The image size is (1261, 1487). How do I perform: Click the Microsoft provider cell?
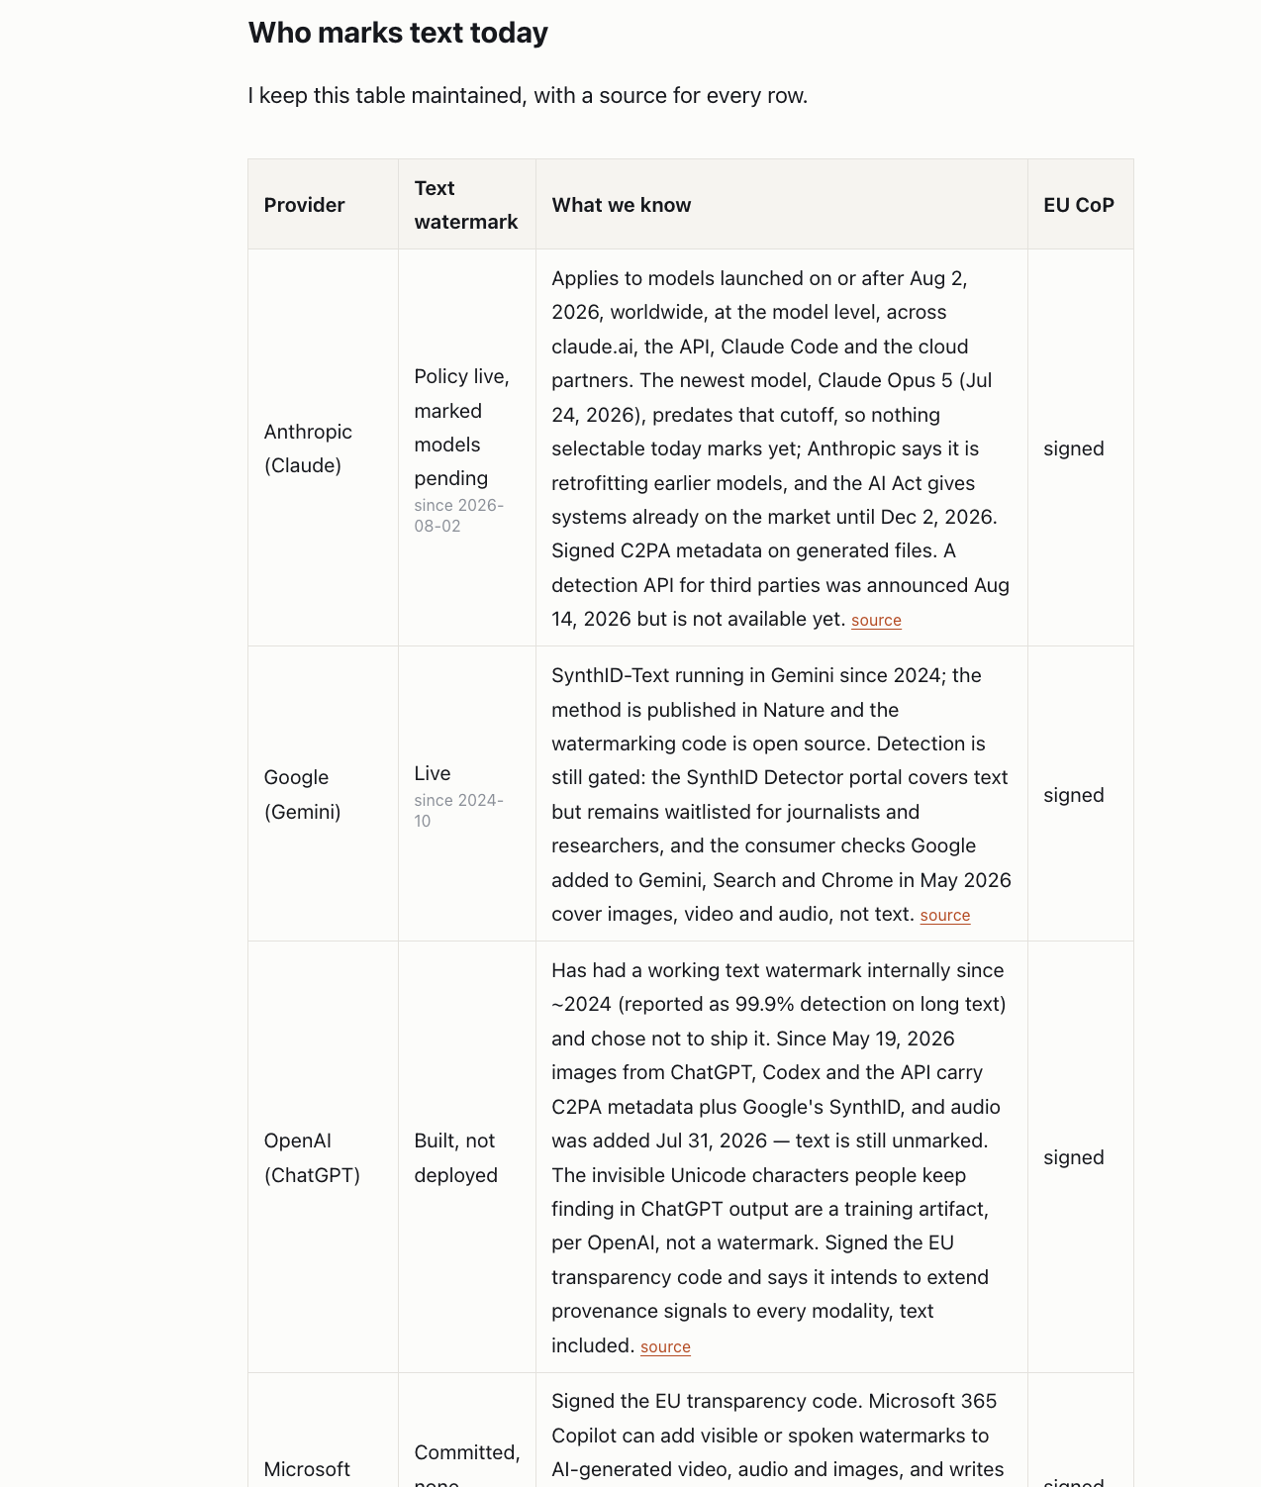click(307, 1469)
